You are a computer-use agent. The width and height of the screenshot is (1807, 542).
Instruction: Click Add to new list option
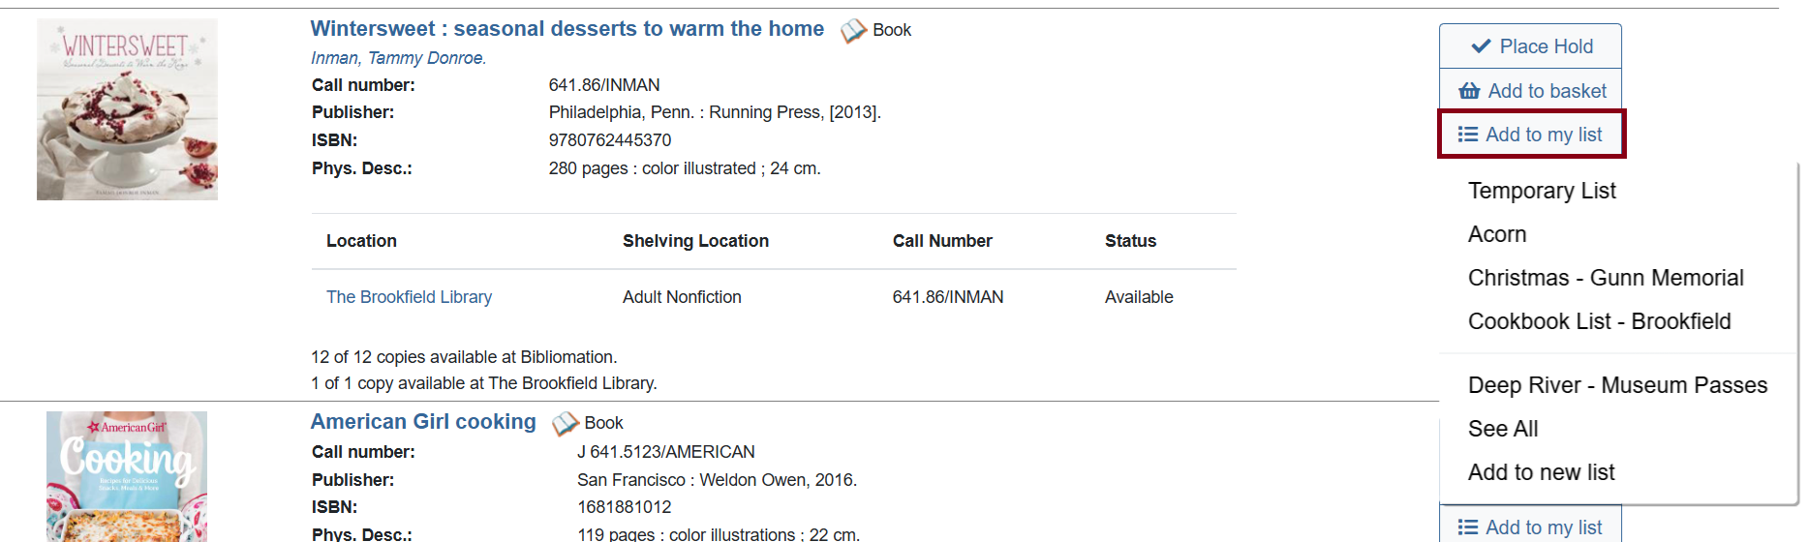click(x=1541, y=472)
